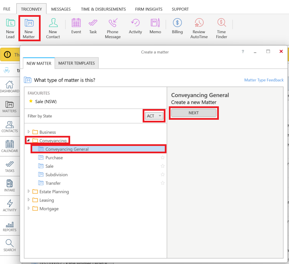
Task: Expand the Leasing folder
Action: (x=29, y=200)
